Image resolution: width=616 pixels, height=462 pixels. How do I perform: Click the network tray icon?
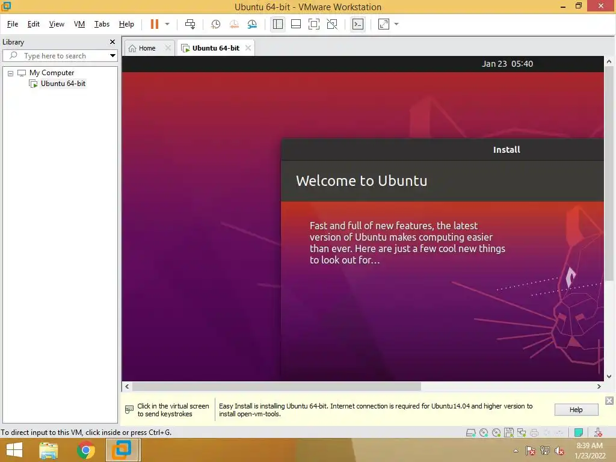(x=545, y=451)
